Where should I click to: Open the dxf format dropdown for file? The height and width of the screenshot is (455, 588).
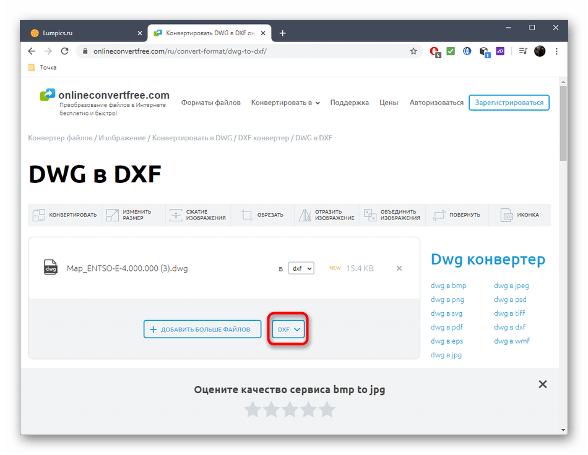[x=301, y=268]
